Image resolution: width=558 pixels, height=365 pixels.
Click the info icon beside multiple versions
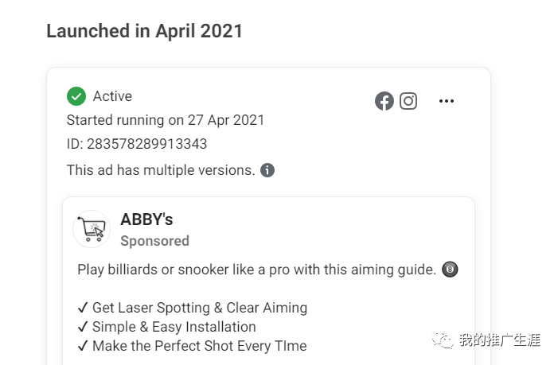(267, 170)
